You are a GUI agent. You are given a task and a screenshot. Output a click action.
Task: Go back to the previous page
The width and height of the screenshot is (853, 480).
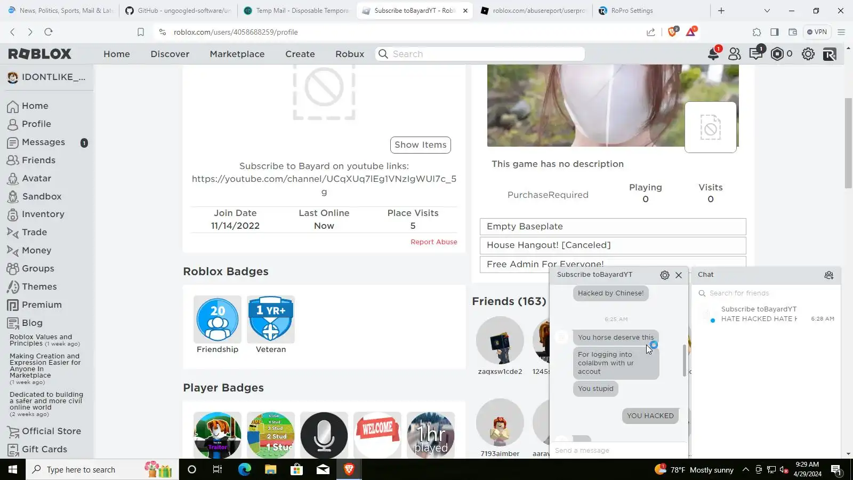(x=13, y=32)
